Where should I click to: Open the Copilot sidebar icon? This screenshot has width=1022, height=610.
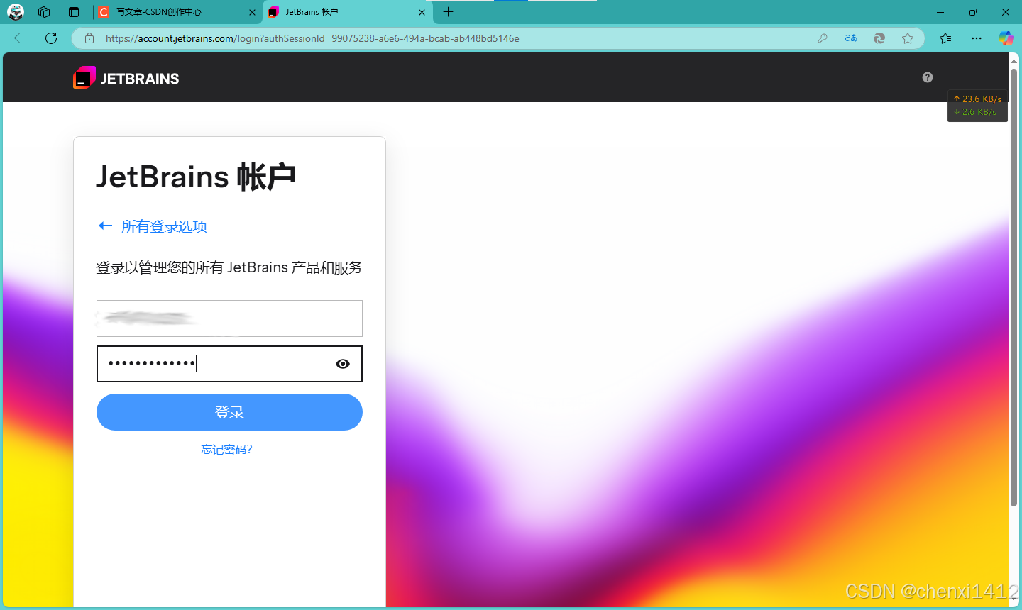(x=1006, y=38)
